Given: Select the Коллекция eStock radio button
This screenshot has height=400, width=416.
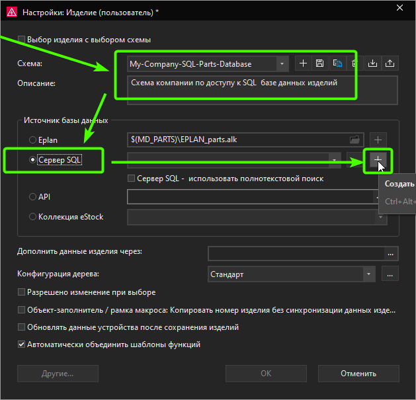Looking at the screenshot, I should pyautogui.click(x=32, y=217).
